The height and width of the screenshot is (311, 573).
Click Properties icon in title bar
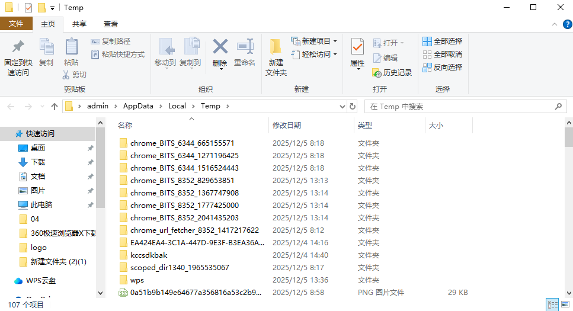click(28, 7)
